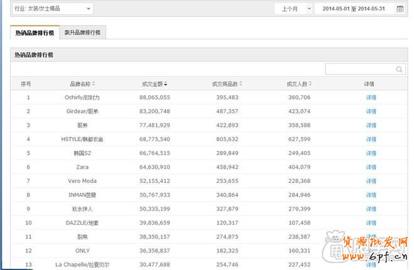Image resolution: width=414 pixels, height=270 pixels.
Task: Select brand name DAZZLE/地素
Action: (x=82, y=224)
